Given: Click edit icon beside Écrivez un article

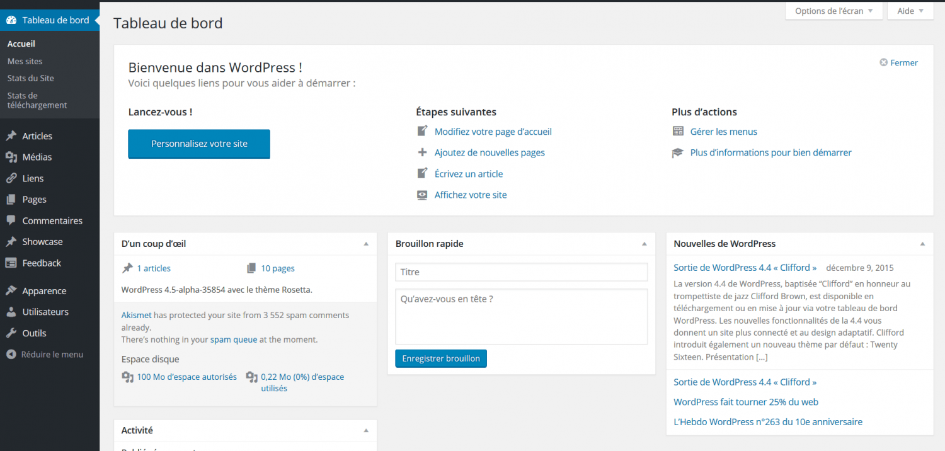Looking at the screenshot, I should (422, 174).
